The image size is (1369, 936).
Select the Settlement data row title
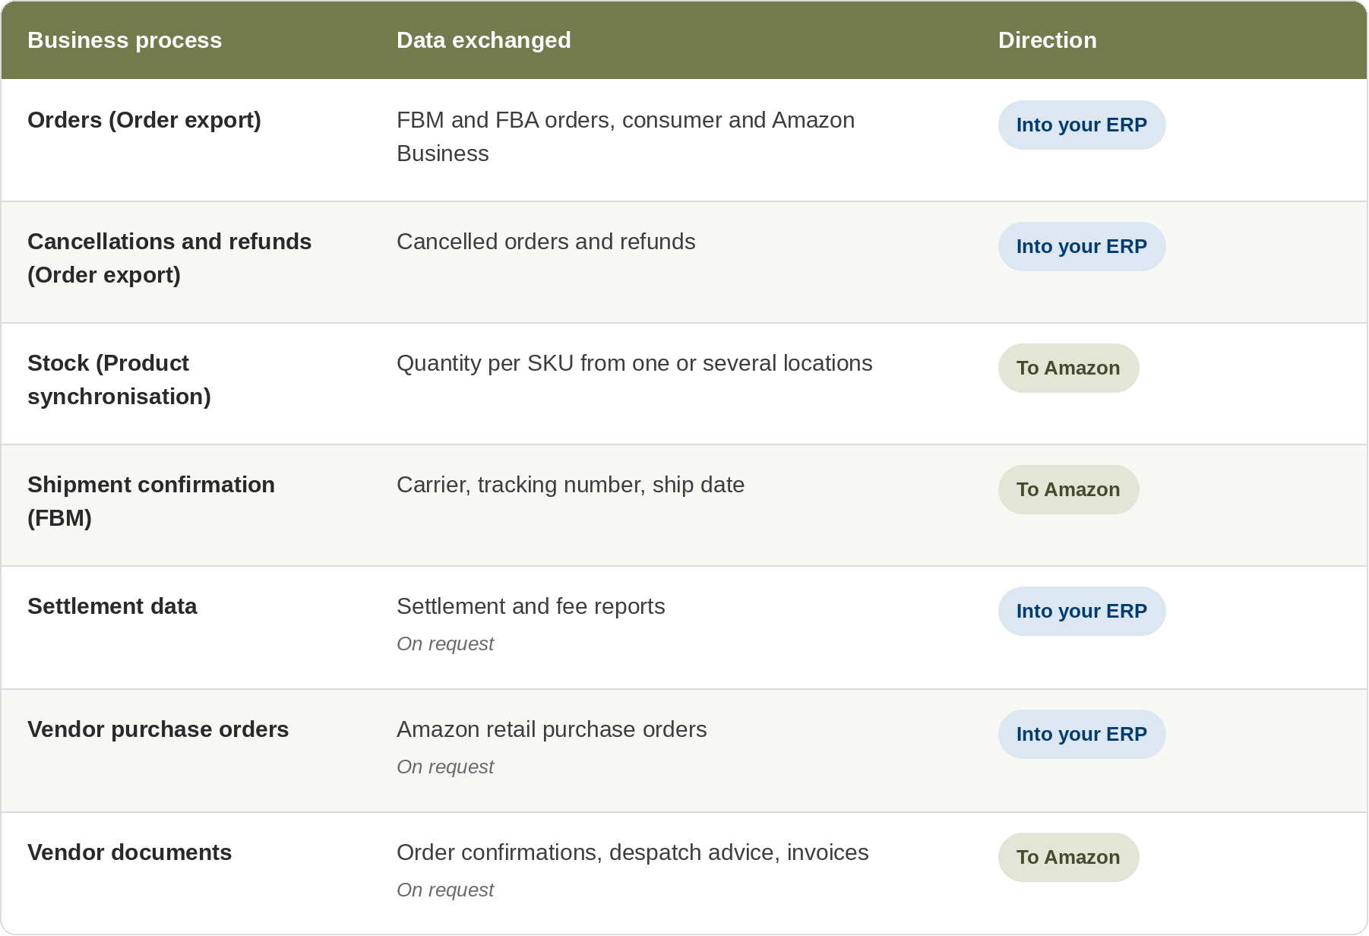point(112,606)
